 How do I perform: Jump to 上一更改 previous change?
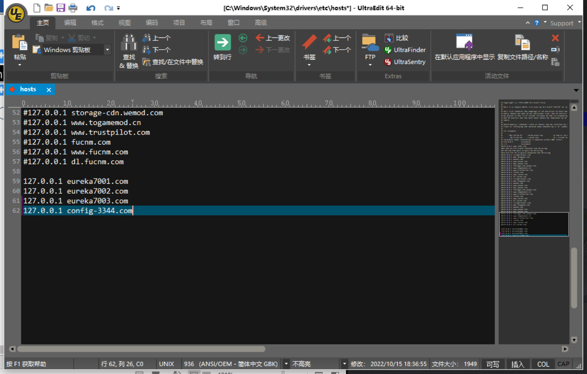click(x=273, y=38)
